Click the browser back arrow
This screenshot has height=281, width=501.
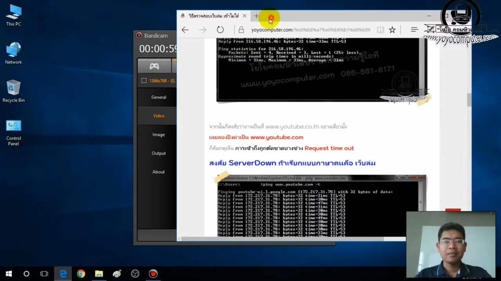click(185, 30)
